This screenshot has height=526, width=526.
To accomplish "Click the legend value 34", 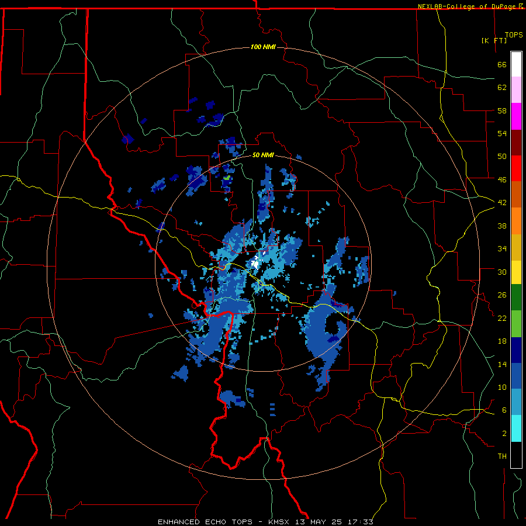I will pos(502,249).
